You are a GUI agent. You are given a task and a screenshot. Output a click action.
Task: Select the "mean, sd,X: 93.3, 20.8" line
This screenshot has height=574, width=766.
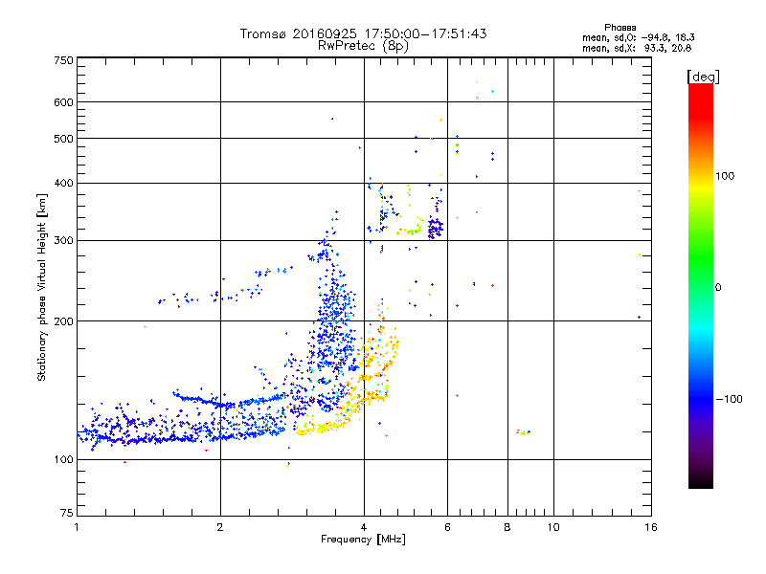click(637, 48)
